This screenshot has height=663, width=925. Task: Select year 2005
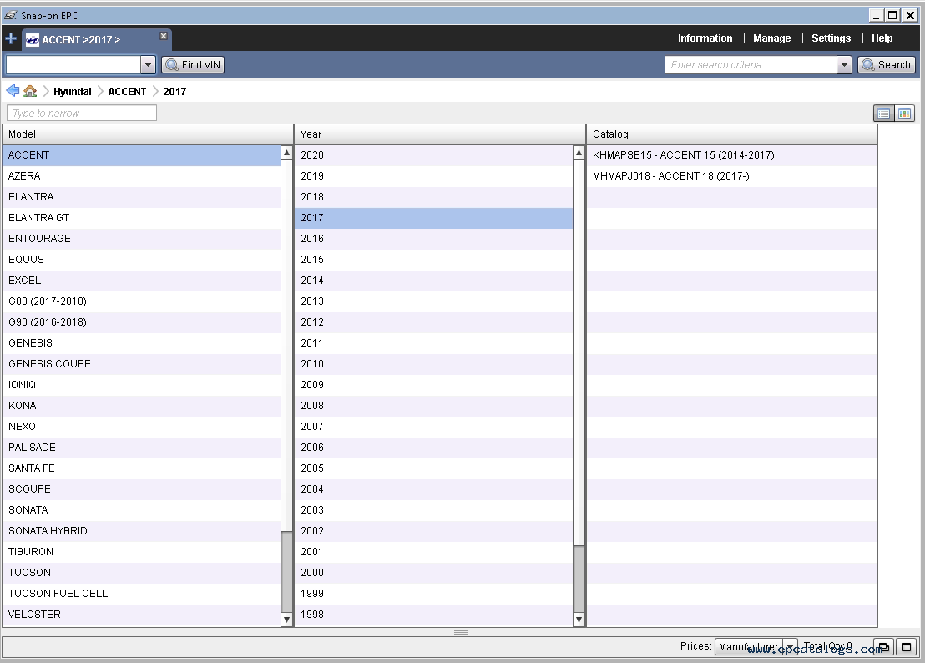(433, 468)
